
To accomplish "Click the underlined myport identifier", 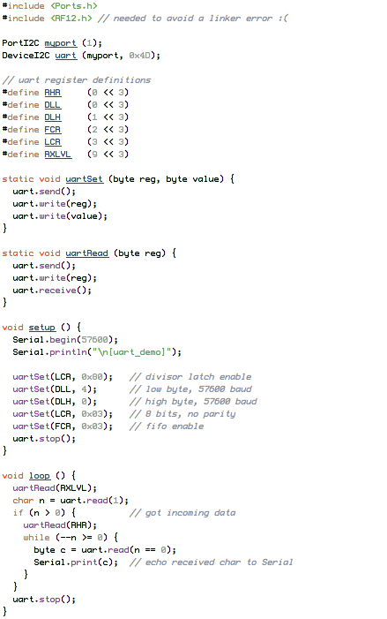I will (x=61, y=43).
